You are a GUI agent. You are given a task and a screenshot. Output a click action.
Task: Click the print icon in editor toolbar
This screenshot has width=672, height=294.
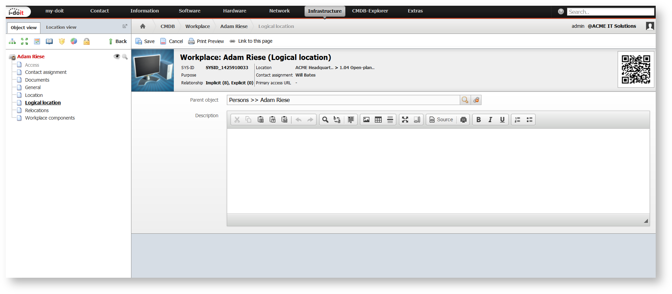tap(464, 120)
